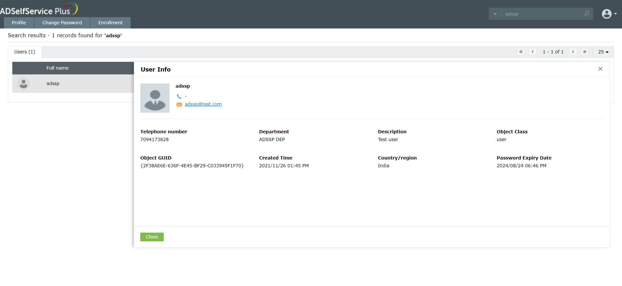Go to previous results page

pos(532,52)
